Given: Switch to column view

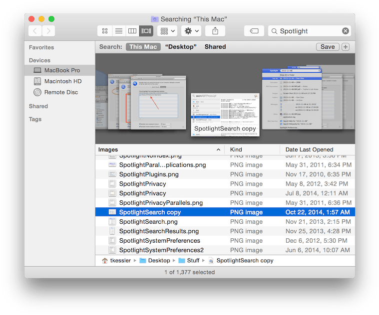Looking at the screenshot, I should click(x=132, y=31).
